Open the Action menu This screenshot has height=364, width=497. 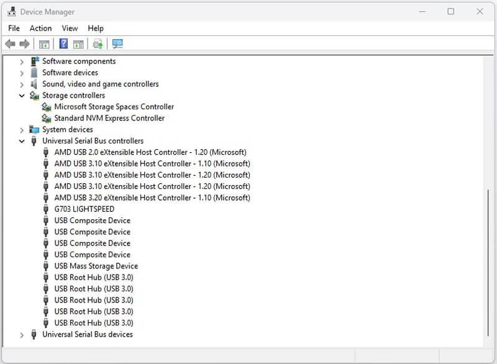pos(40,28)
